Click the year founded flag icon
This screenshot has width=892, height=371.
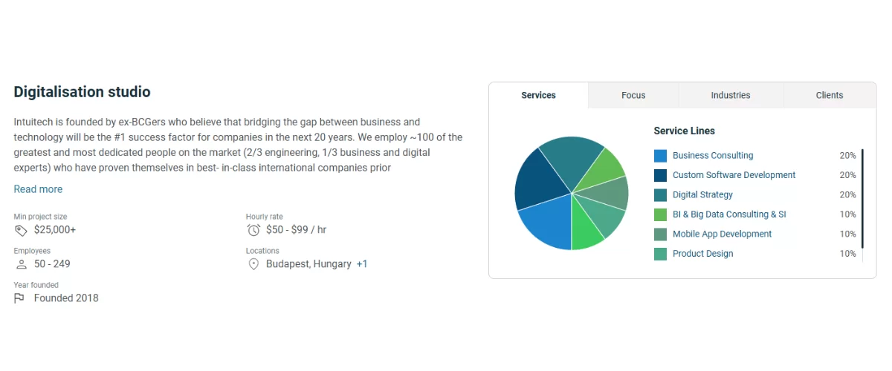pyautogui.click(x=20, y=298)
